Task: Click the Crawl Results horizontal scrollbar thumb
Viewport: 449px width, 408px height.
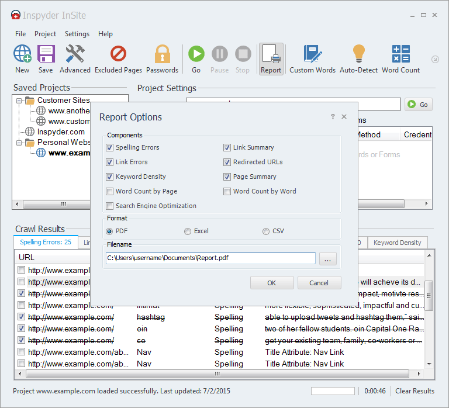Action: [x=217, y=374]
